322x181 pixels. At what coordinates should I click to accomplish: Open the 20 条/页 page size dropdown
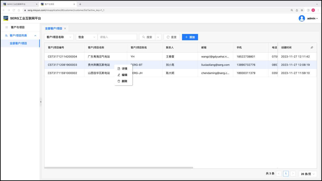[308, 174]
